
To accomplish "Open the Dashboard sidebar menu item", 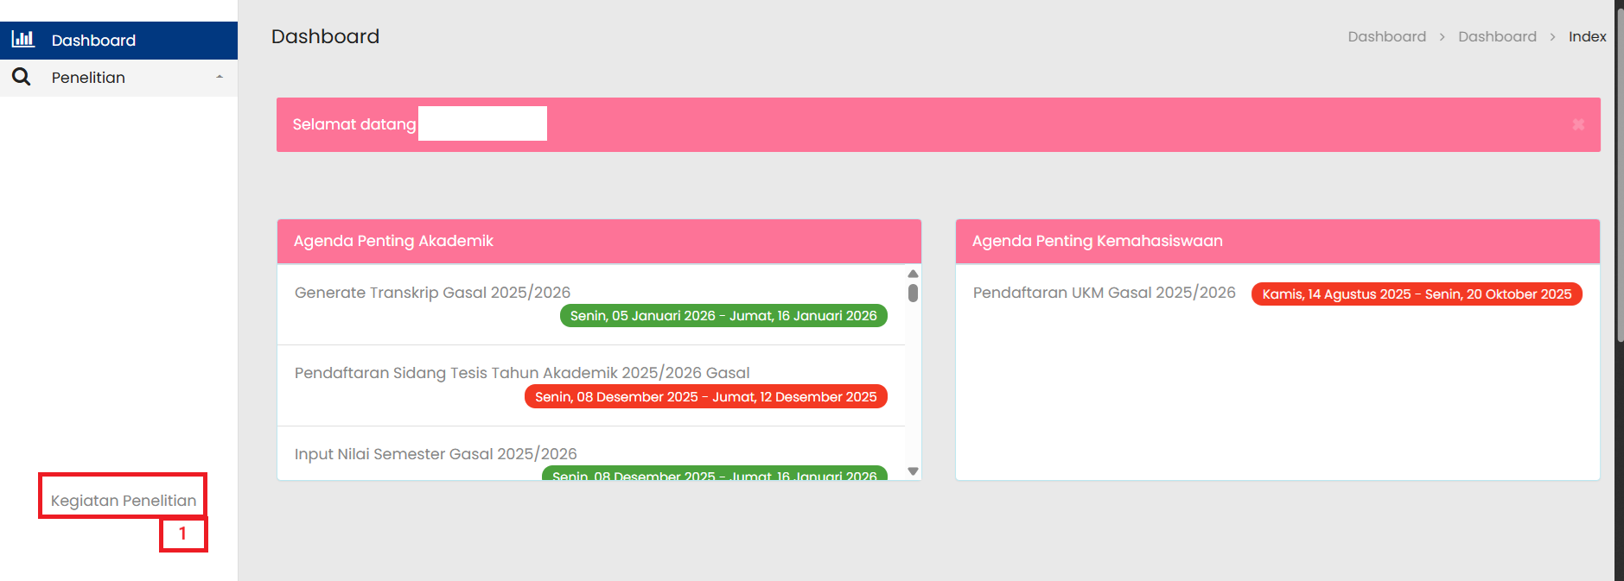I will click(93, 41).
